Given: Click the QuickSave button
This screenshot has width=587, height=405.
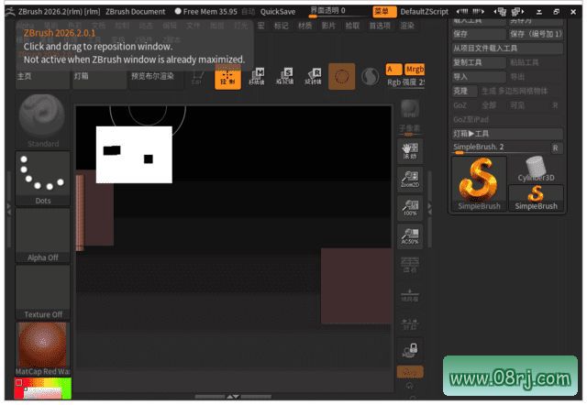Looking at the screenshot, I should click(x=278, y=12).
